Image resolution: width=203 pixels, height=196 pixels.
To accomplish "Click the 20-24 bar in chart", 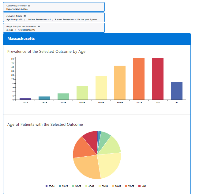I will (x=25, y=99).
